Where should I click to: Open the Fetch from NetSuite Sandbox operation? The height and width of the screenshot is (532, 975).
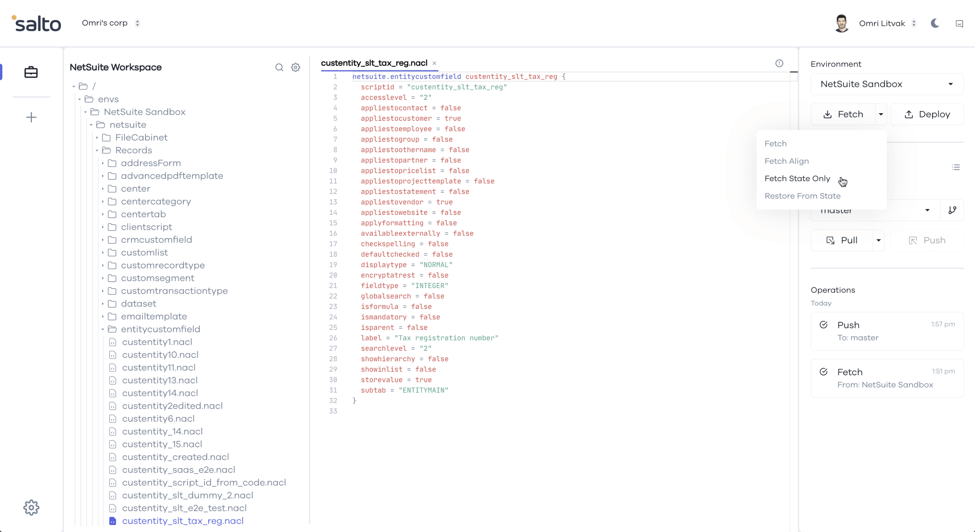(x=887, y=378)
